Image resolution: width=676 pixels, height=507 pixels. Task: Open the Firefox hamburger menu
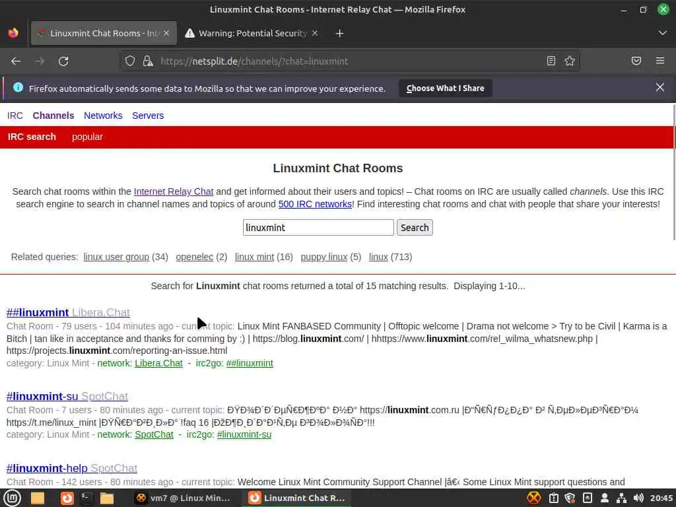pyautogui.click(x=660, y=61)
